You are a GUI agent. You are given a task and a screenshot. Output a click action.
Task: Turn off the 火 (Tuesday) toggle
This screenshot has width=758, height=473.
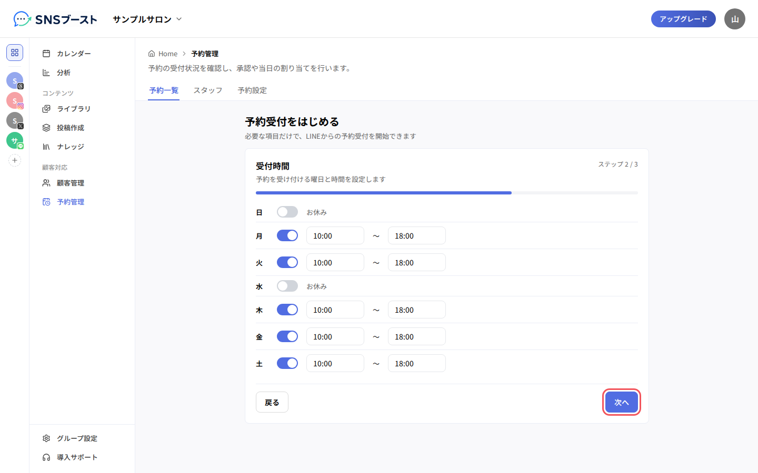tap(287, 262)
